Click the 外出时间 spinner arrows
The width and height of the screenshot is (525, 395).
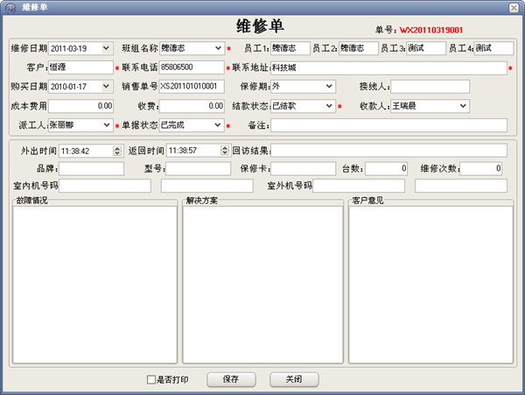pos(117,151)
